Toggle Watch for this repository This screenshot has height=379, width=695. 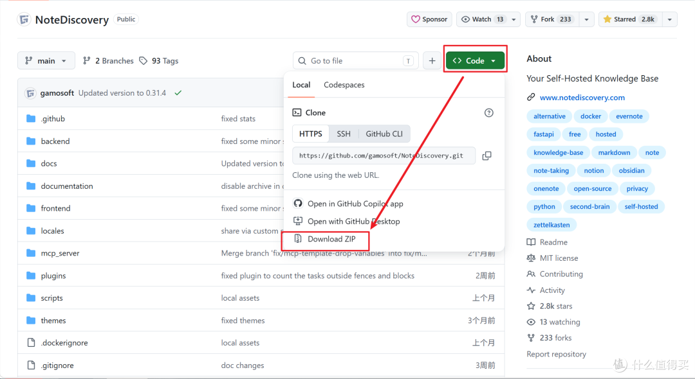point(482,19)
